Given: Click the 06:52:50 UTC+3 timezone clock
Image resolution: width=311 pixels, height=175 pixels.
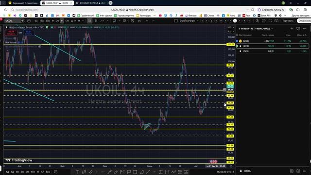Looking at the screenshot, I should 225,172.
